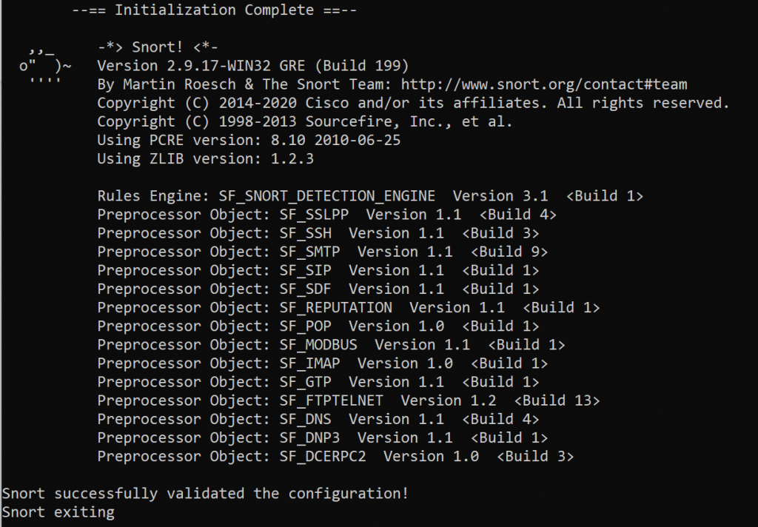Click the Snort pig ASCII art logo
The height and width of the screenshot is (527, 758).
point(46,65)
